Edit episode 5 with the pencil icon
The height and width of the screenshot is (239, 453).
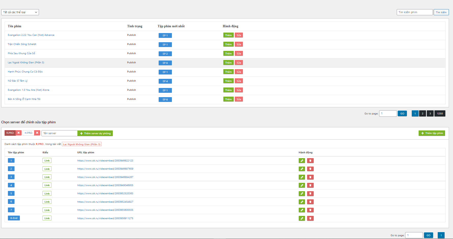(302, 194)
